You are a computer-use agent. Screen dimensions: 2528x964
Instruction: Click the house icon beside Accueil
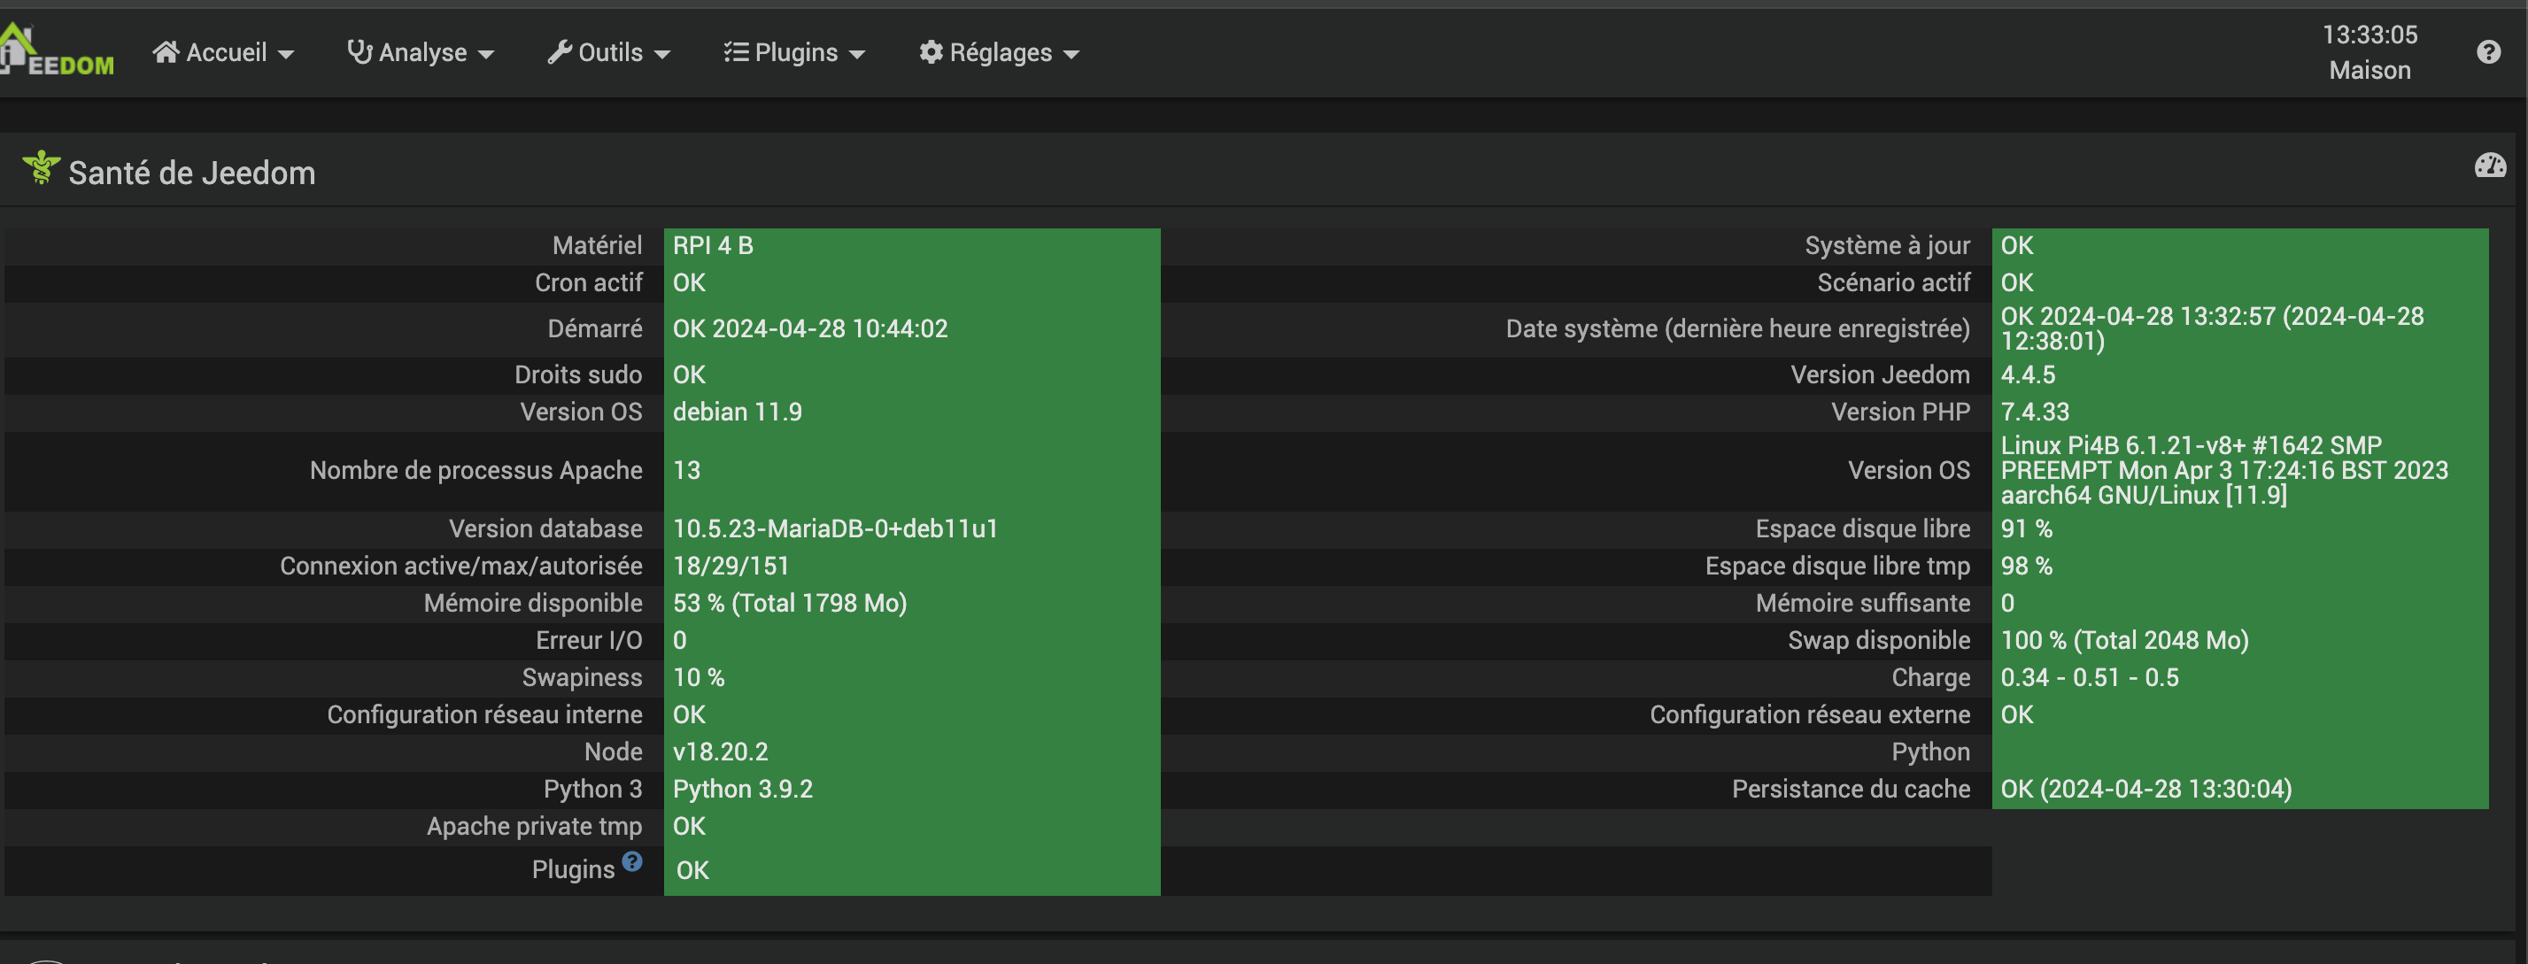click(166, 52)
